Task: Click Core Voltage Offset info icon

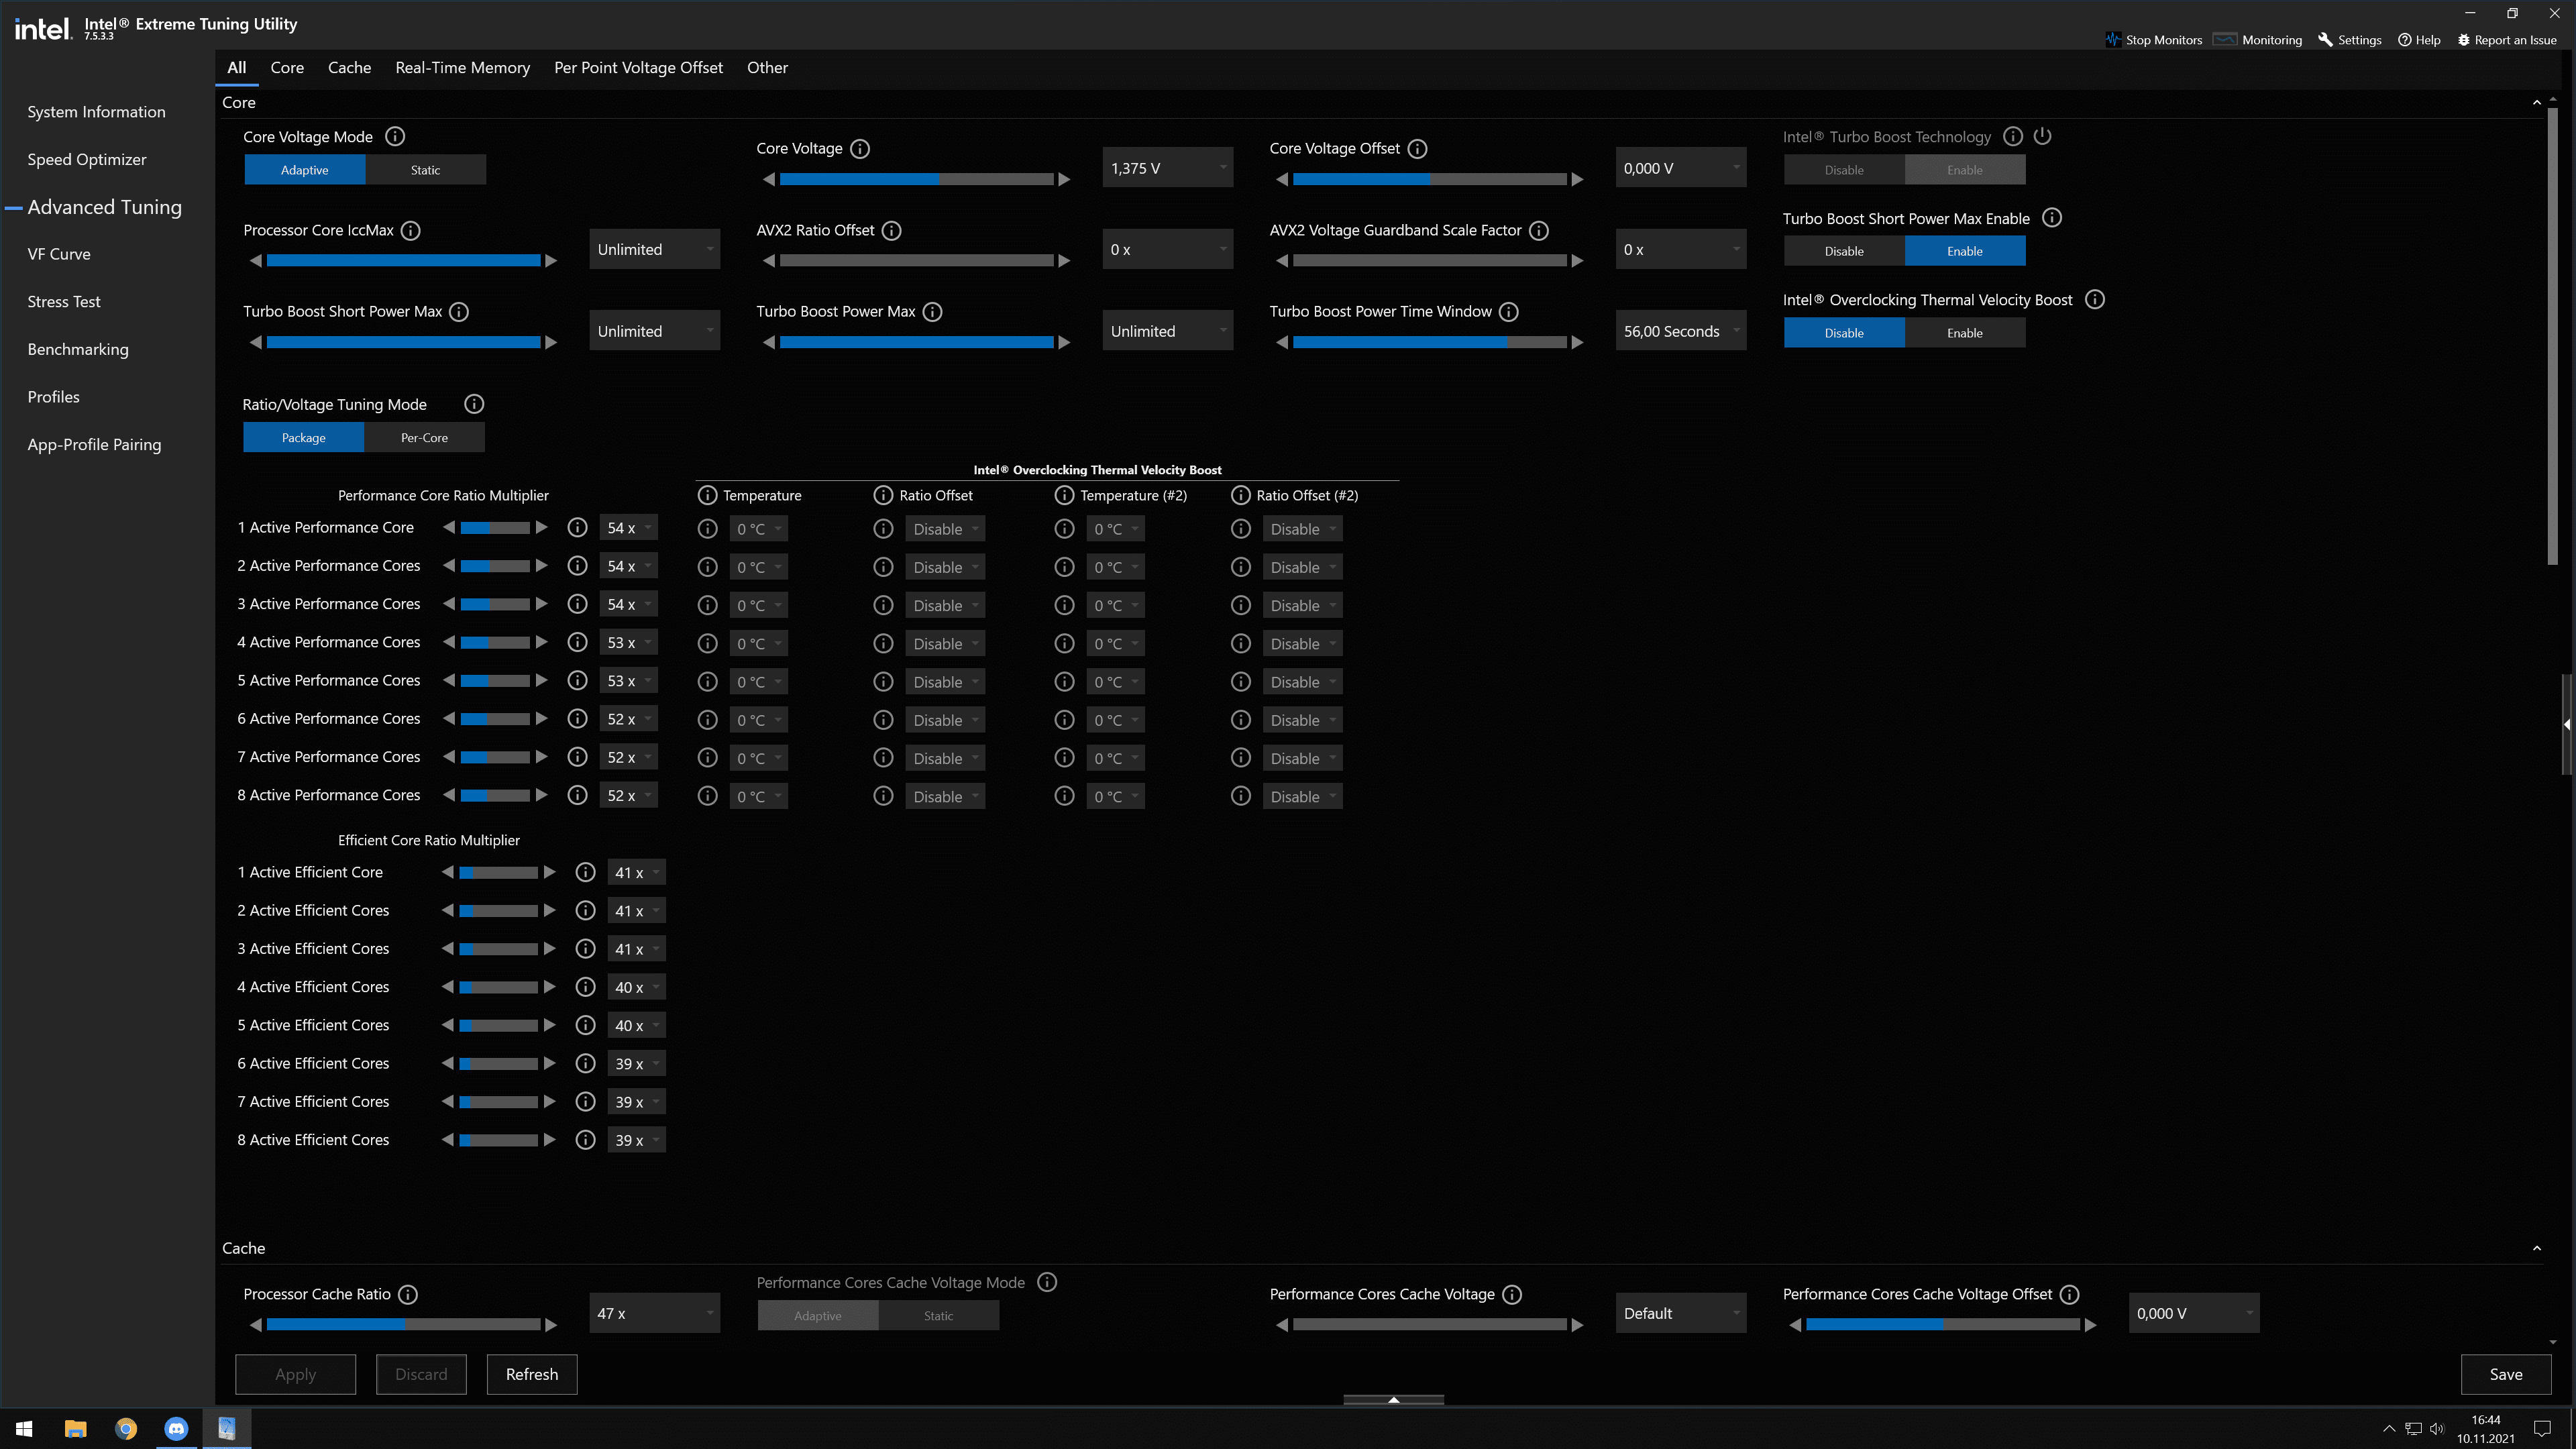Action: [1417, 148]
